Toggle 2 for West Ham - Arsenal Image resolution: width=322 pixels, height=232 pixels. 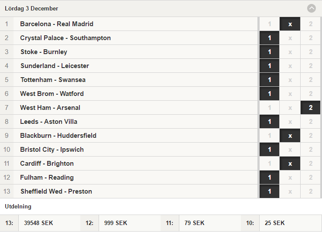click(311, 108)
